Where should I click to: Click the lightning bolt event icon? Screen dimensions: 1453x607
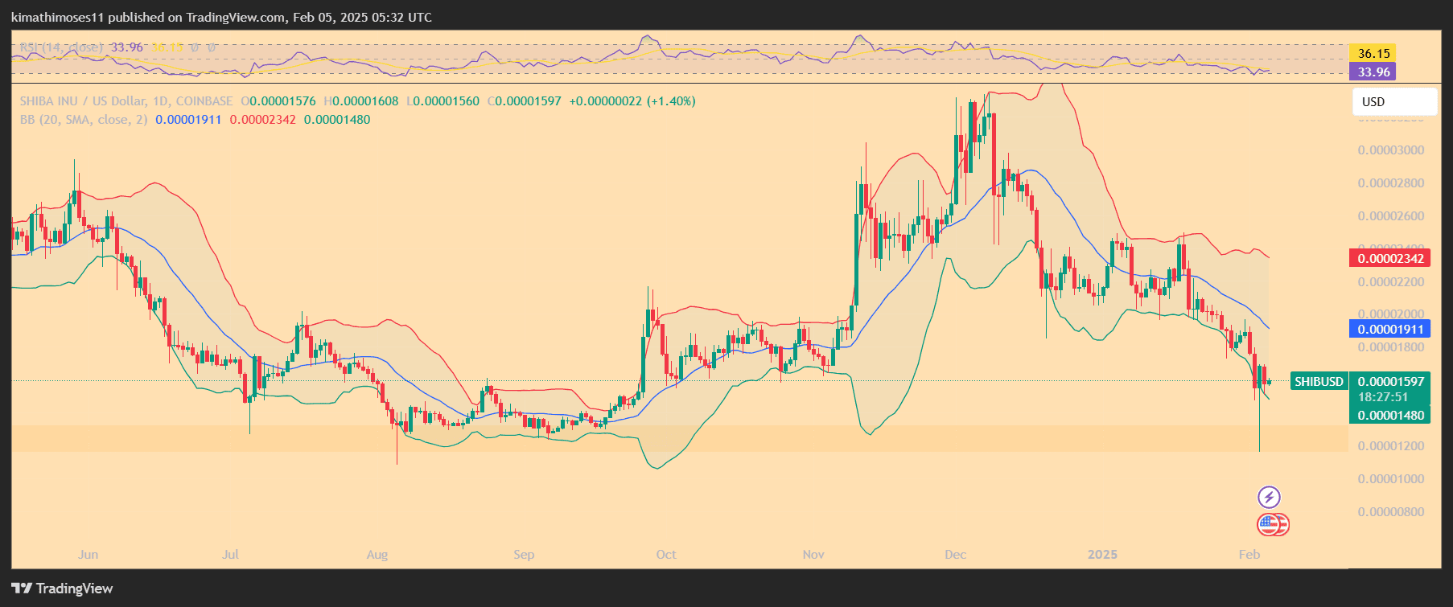click(1269, 497)
